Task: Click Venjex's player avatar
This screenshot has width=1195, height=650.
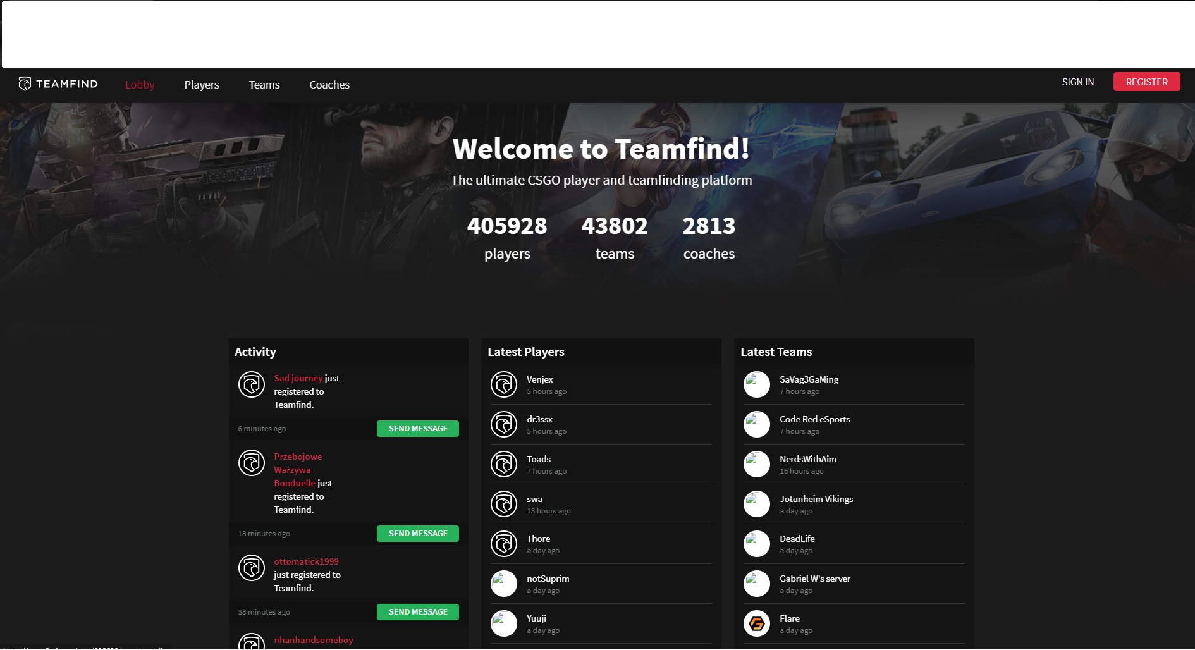Action: 504,384
